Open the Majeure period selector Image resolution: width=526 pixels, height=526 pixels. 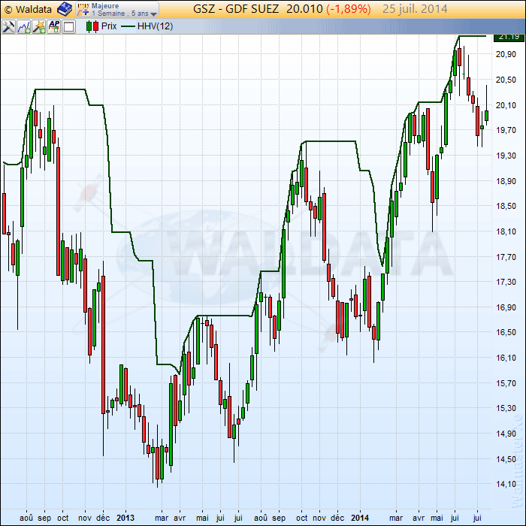105,5
